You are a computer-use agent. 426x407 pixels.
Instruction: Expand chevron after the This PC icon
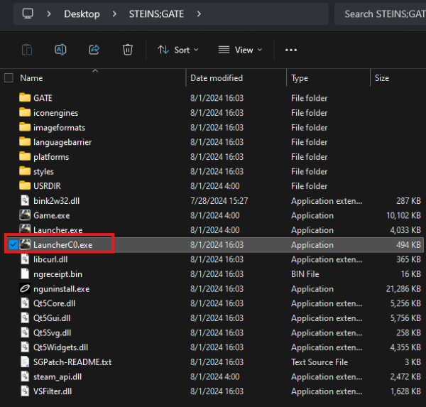click(x=49, y=14)
